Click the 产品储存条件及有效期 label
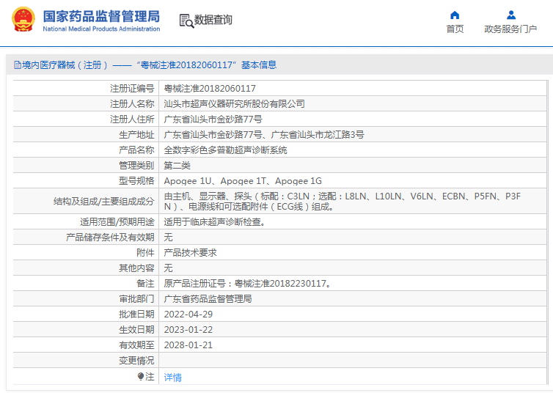Viewport: 553px width, 401px height. point(110,238)
